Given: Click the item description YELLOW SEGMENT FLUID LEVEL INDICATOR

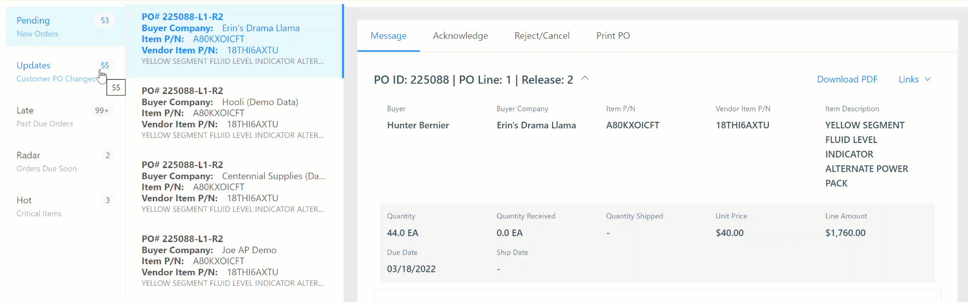Looking at the screenshot, I should click(x=867, y=154).
